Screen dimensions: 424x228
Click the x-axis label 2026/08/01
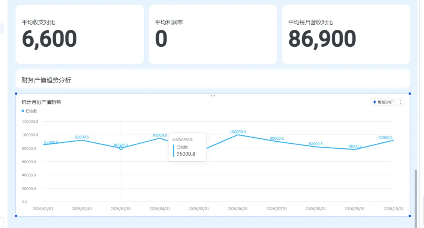(316, 209)
